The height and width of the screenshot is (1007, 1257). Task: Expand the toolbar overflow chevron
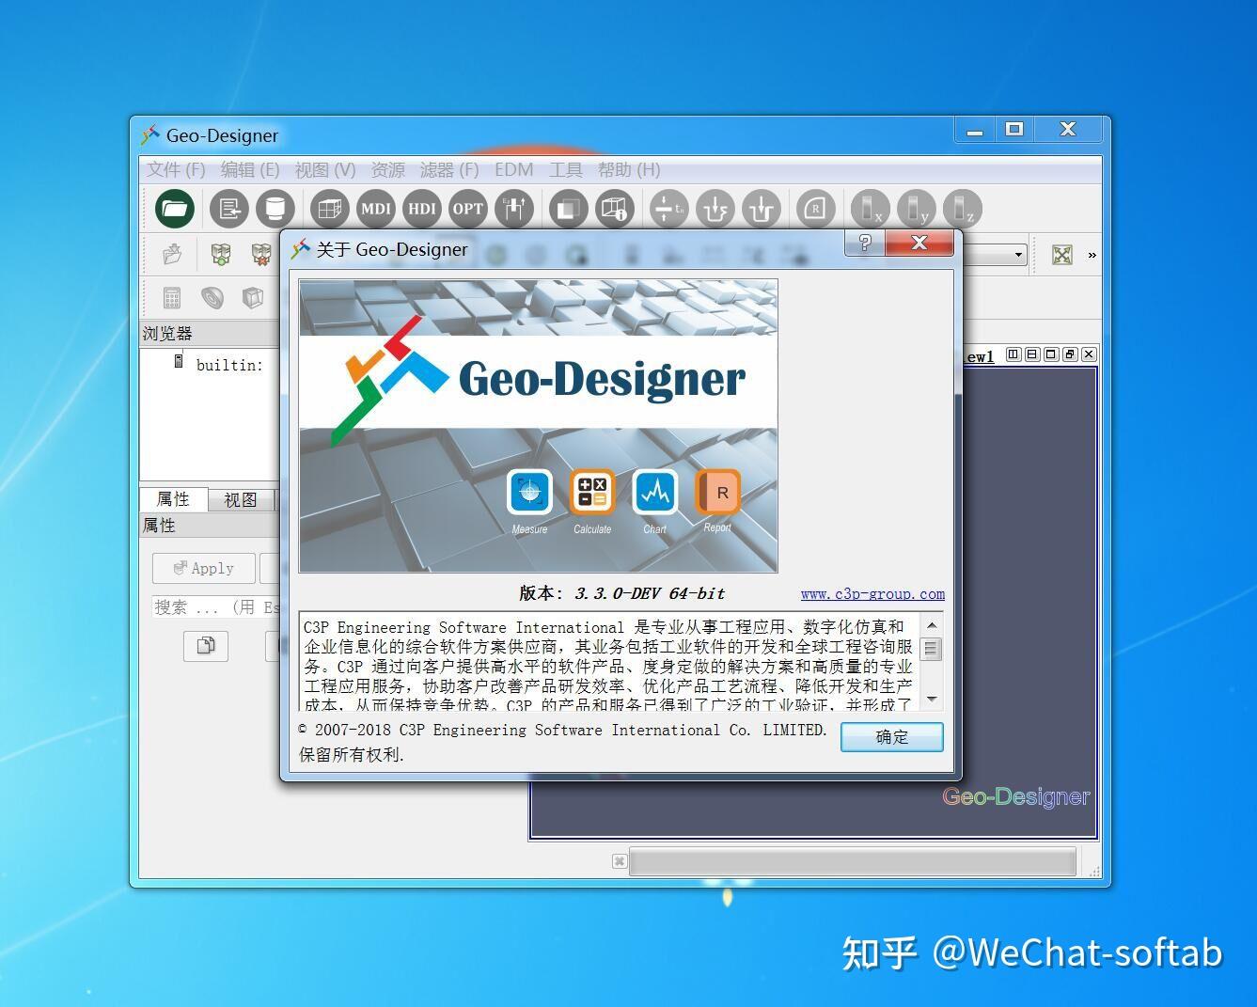tap(1091, 254)
